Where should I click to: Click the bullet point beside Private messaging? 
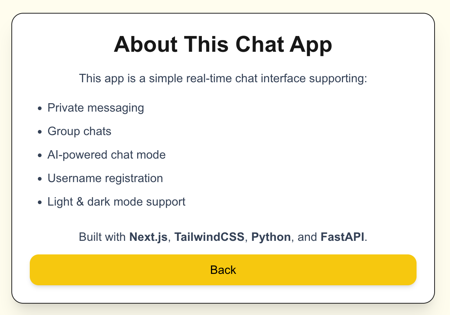[x=39, y=108]
